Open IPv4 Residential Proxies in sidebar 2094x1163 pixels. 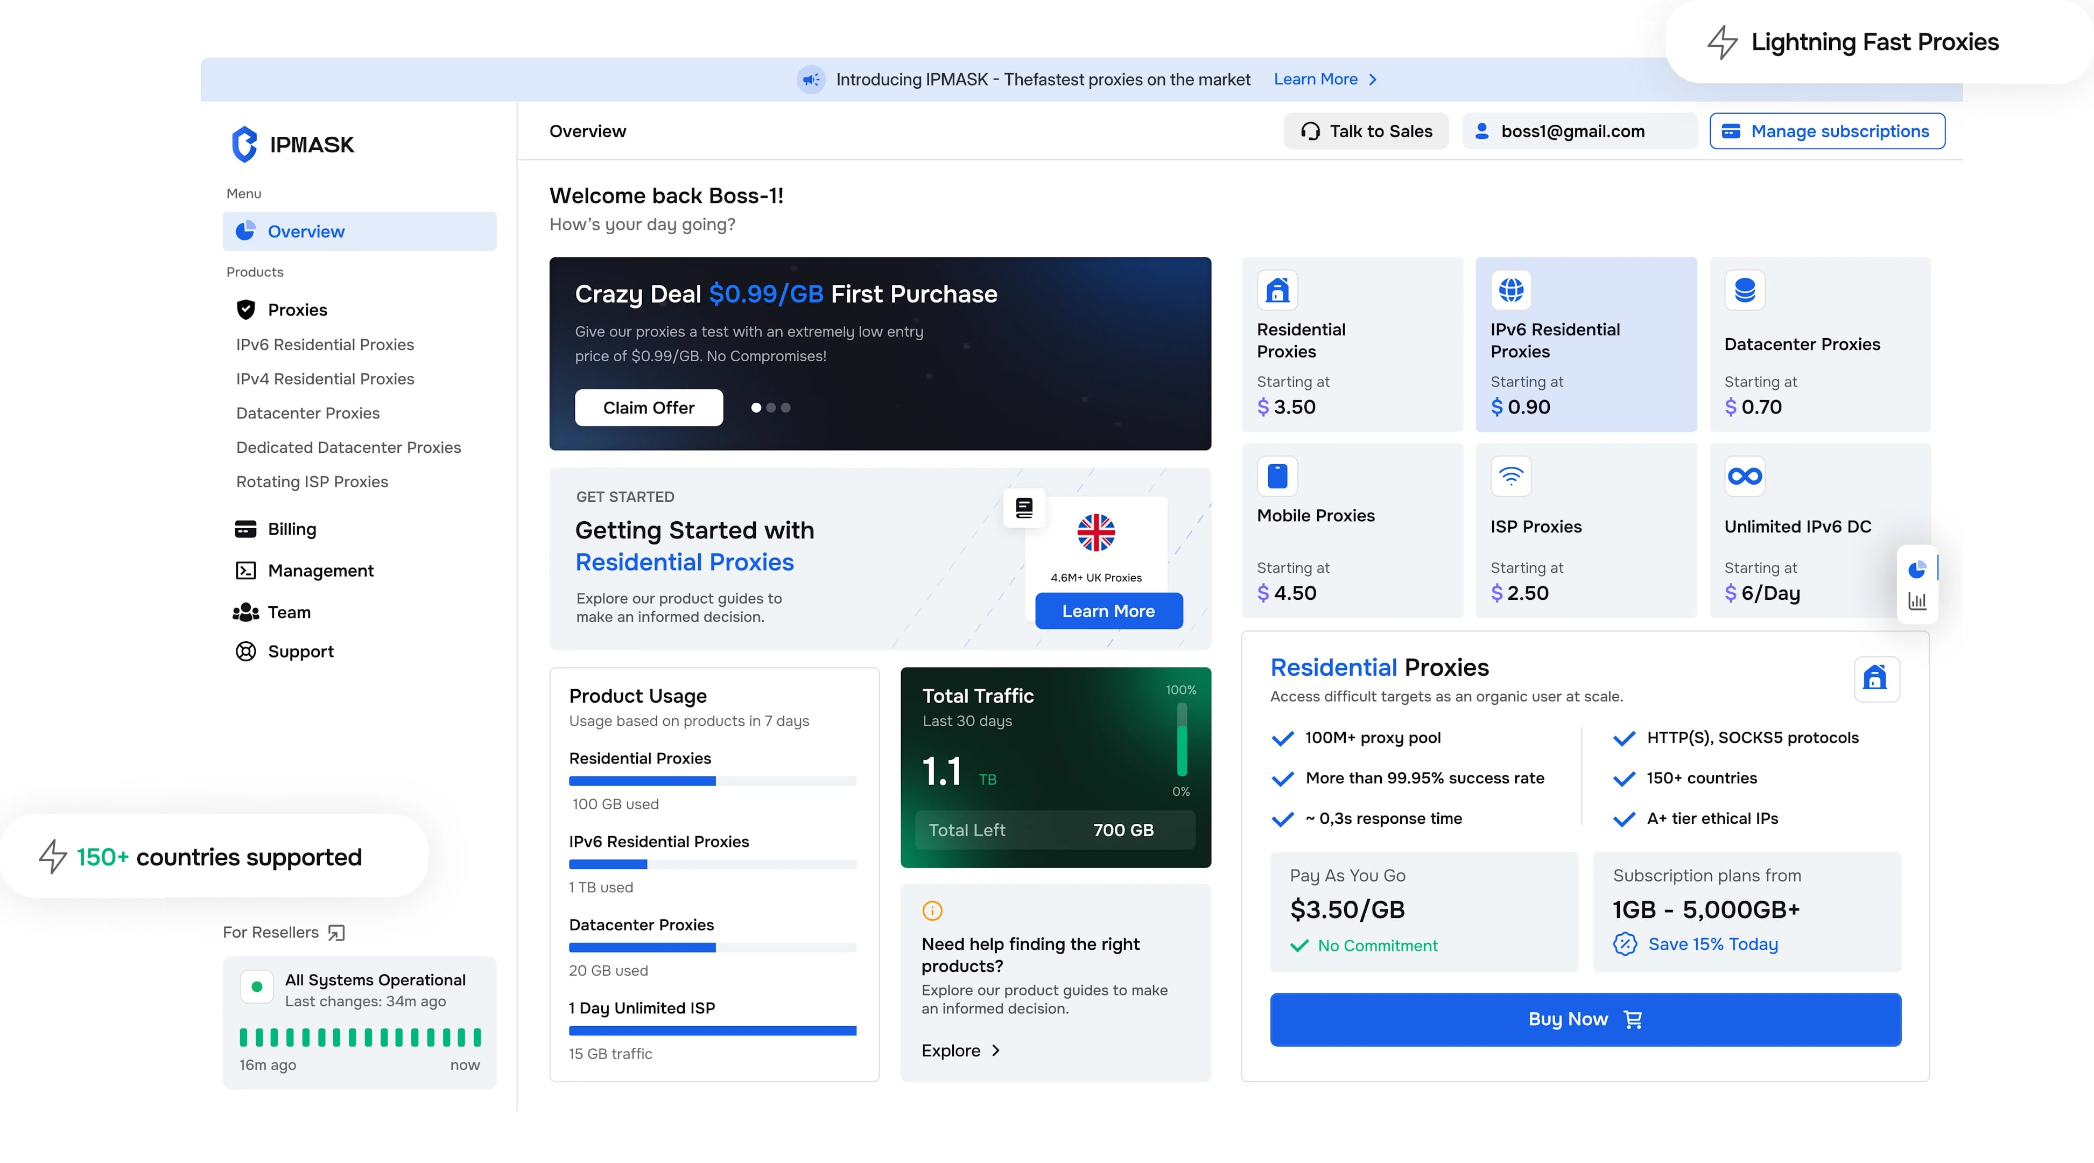tap(325, 379)
